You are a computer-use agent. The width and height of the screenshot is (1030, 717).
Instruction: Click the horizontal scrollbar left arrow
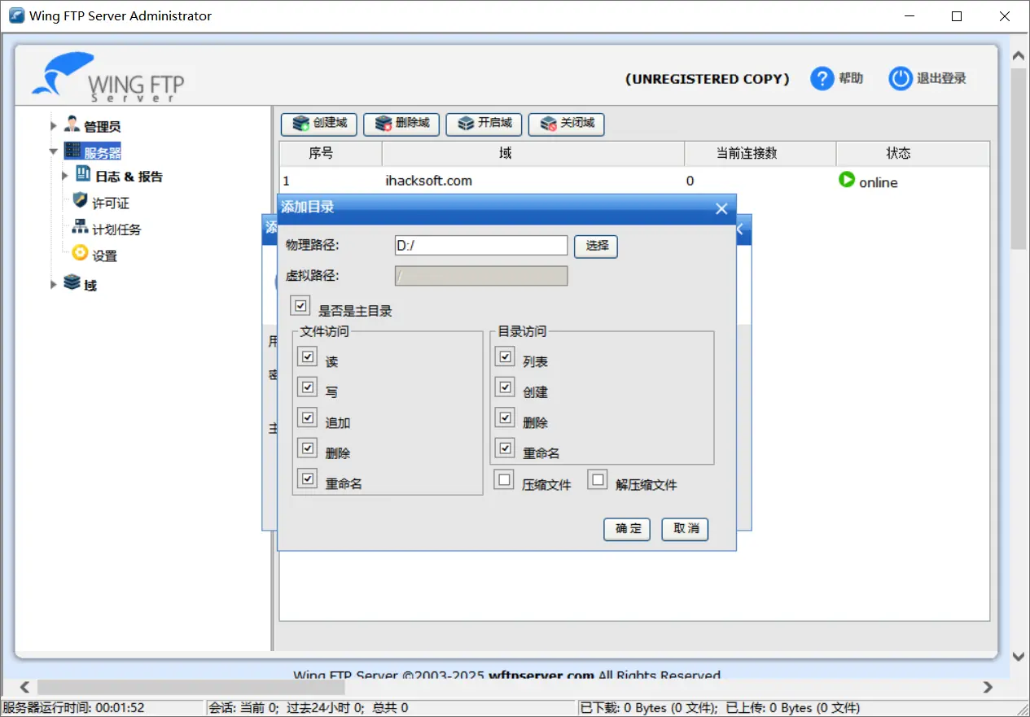click(24, 688)
